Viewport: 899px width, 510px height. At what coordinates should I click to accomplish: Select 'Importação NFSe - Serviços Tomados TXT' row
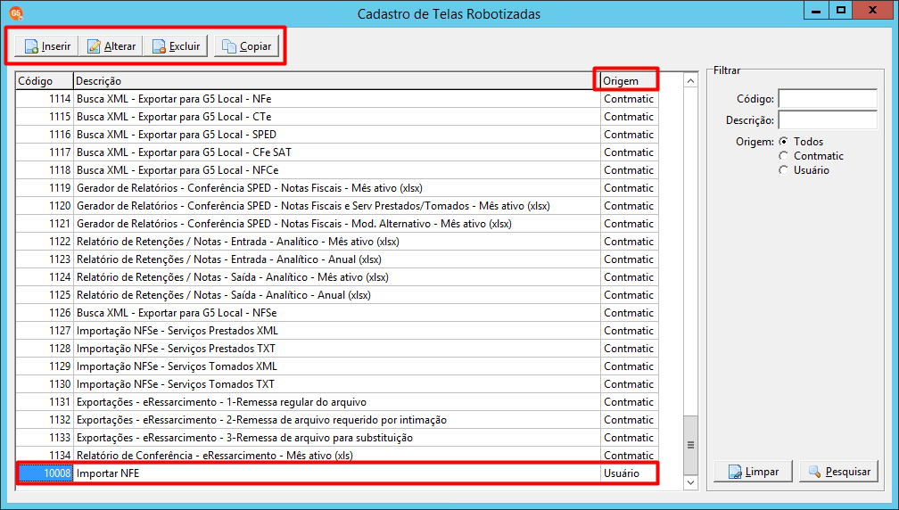(337, 384)
